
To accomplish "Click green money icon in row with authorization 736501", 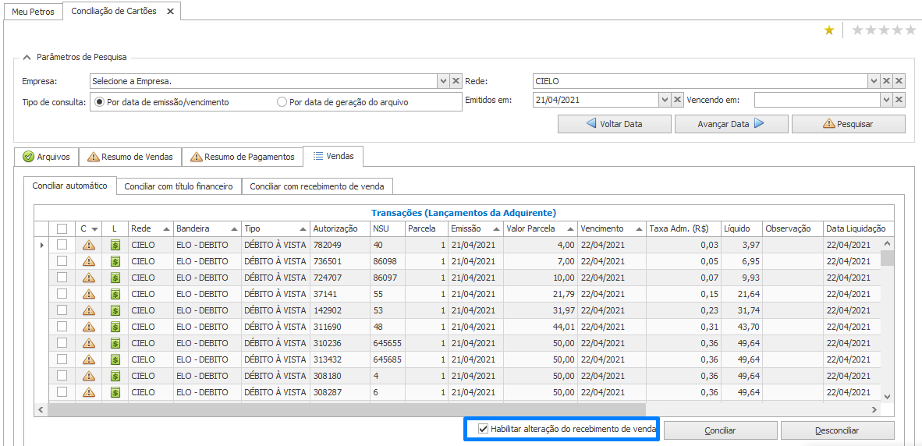I will (x=115, y=261).
